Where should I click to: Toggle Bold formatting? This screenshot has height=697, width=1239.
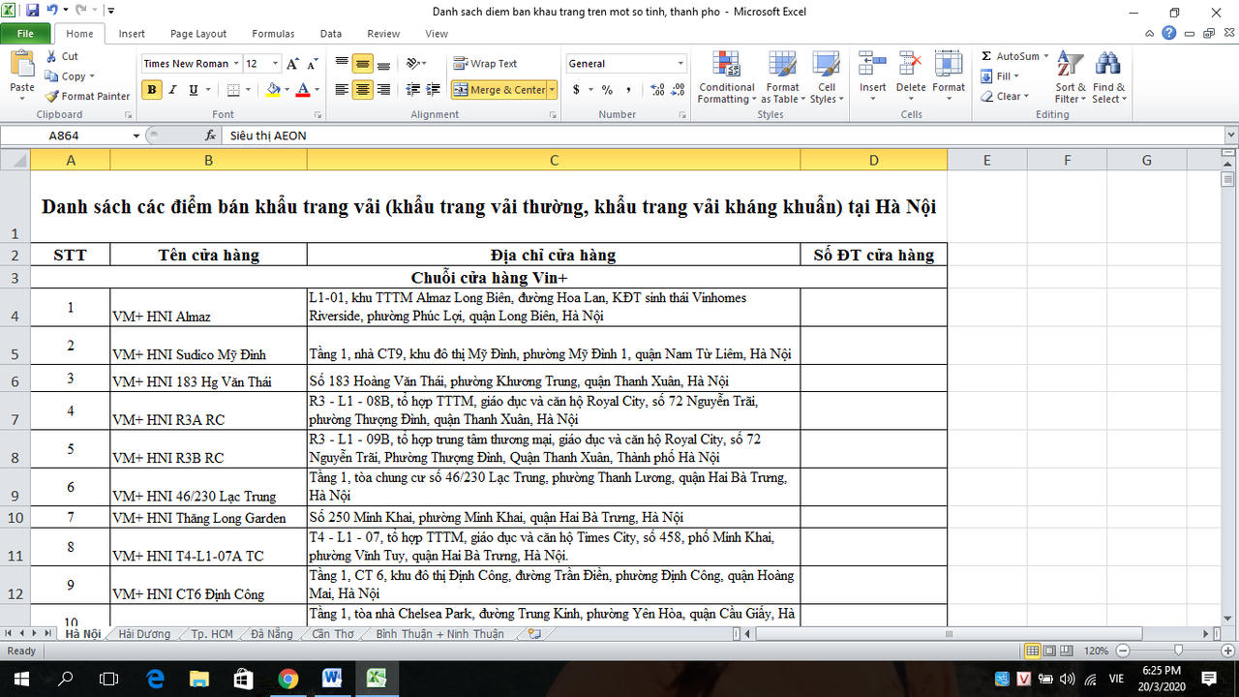[152, 90]
